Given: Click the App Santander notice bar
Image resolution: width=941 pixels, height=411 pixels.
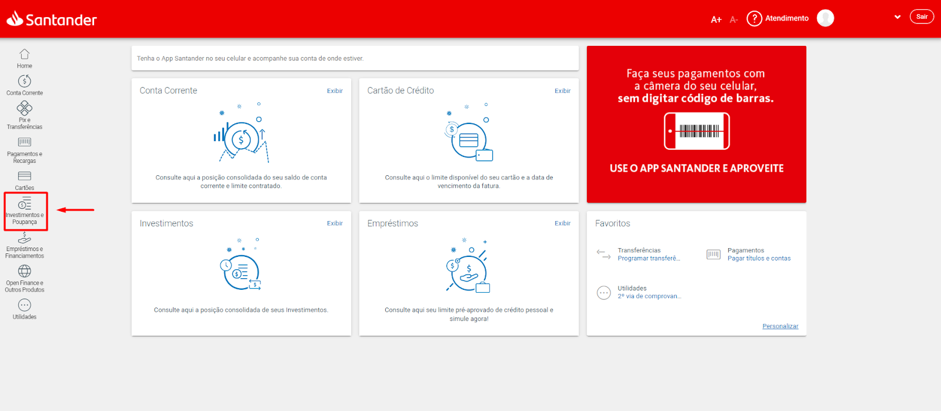Looking at the screenshot, I should 355,58.
